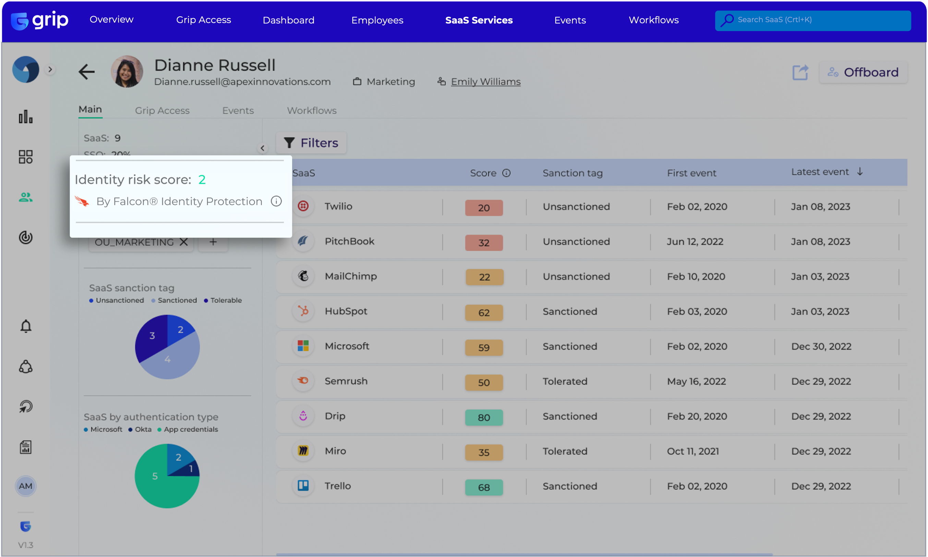Click the MailChimp app icon
Screen dimensions: 928x557
pos(303,276)
